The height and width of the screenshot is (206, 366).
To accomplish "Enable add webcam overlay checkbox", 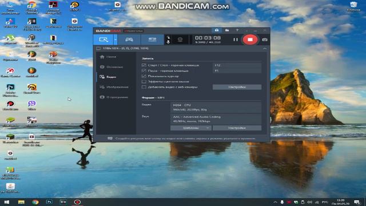I will click(144, 87).
